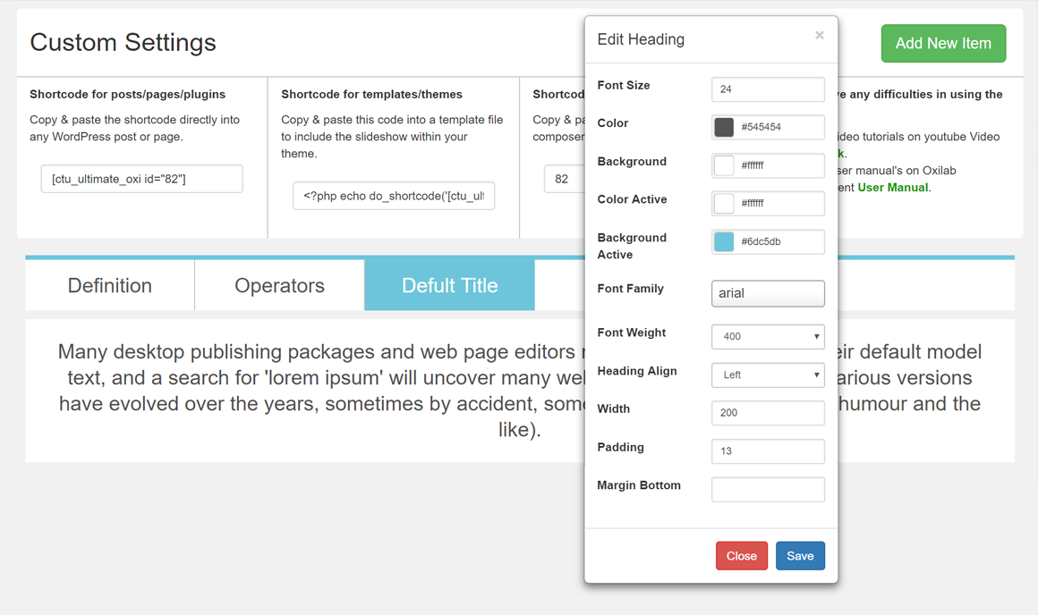Select the Width input box
Viewport: 1038px width, 615px height.
click(x=768, y=413)
